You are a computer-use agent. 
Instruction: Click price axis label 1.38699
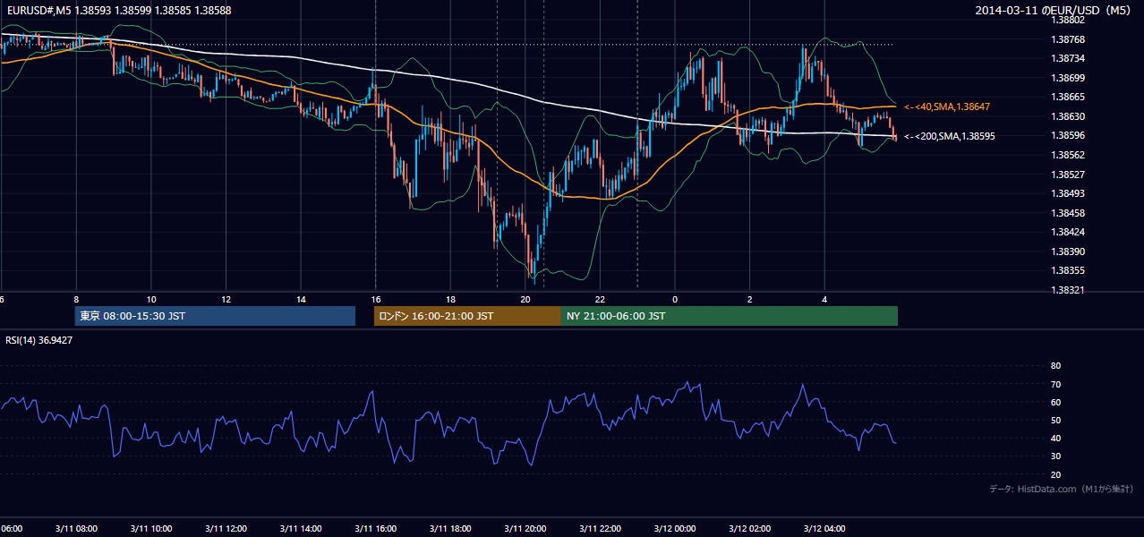(1068, 78)
